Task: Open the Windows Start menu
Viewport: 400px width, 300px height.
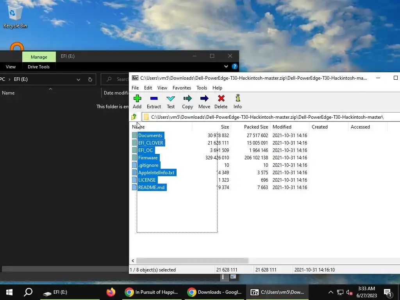Action: tap(9, 292)
